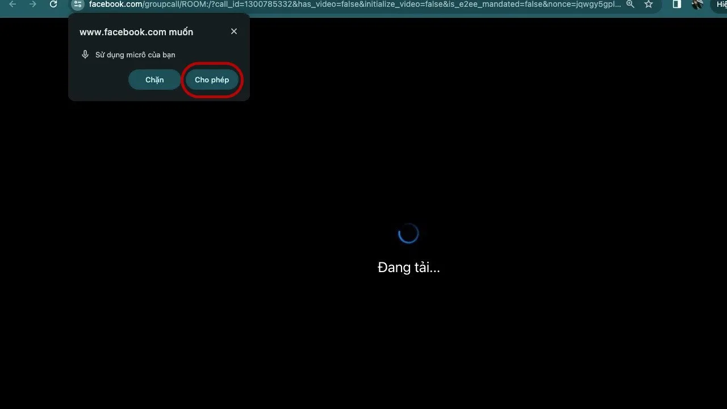The width and height of the screenshot is (727, 409).
Task: Click the microphone icon in the permission dialog
Action: (85, 54)
